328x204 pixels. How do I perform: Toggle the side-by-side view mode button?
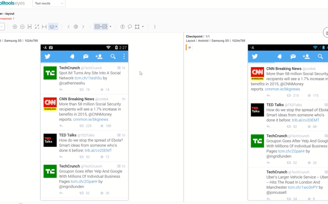coord(101,27)
